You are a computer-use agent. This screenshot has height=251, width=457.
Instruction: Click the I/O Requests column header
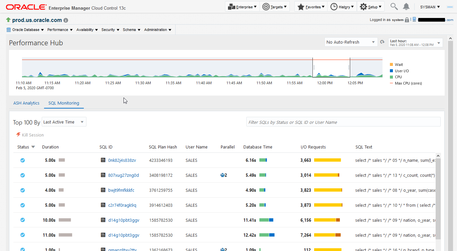(313, 147)
